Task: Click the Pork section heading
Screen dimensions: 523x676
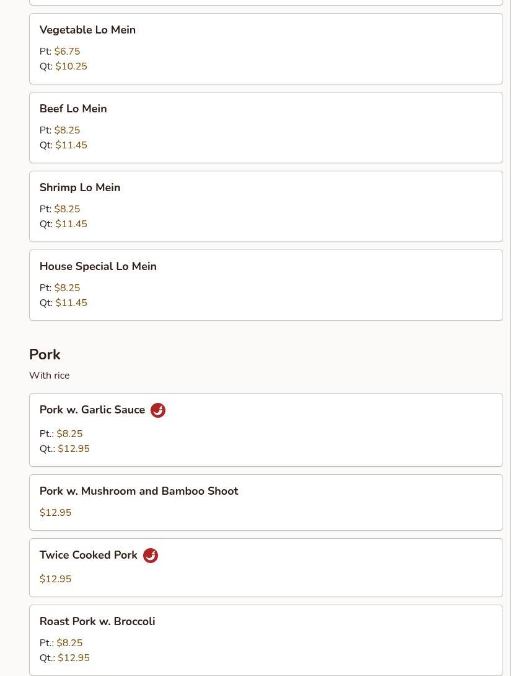Action: pos(45,354)
